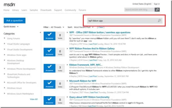Expand the Windows Azure category arrow
The width and height of the screenshot is (172, 108).
(5, 88)
